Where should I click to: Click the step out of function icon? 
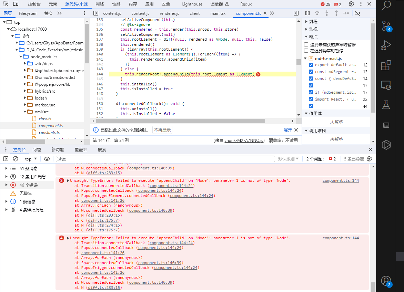pyautogui.click(x=336, y=13)
